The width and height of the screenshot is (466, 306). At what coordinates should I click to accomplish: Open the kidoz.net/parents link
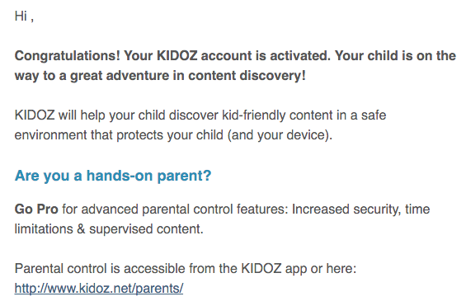(x=99, y=288)
